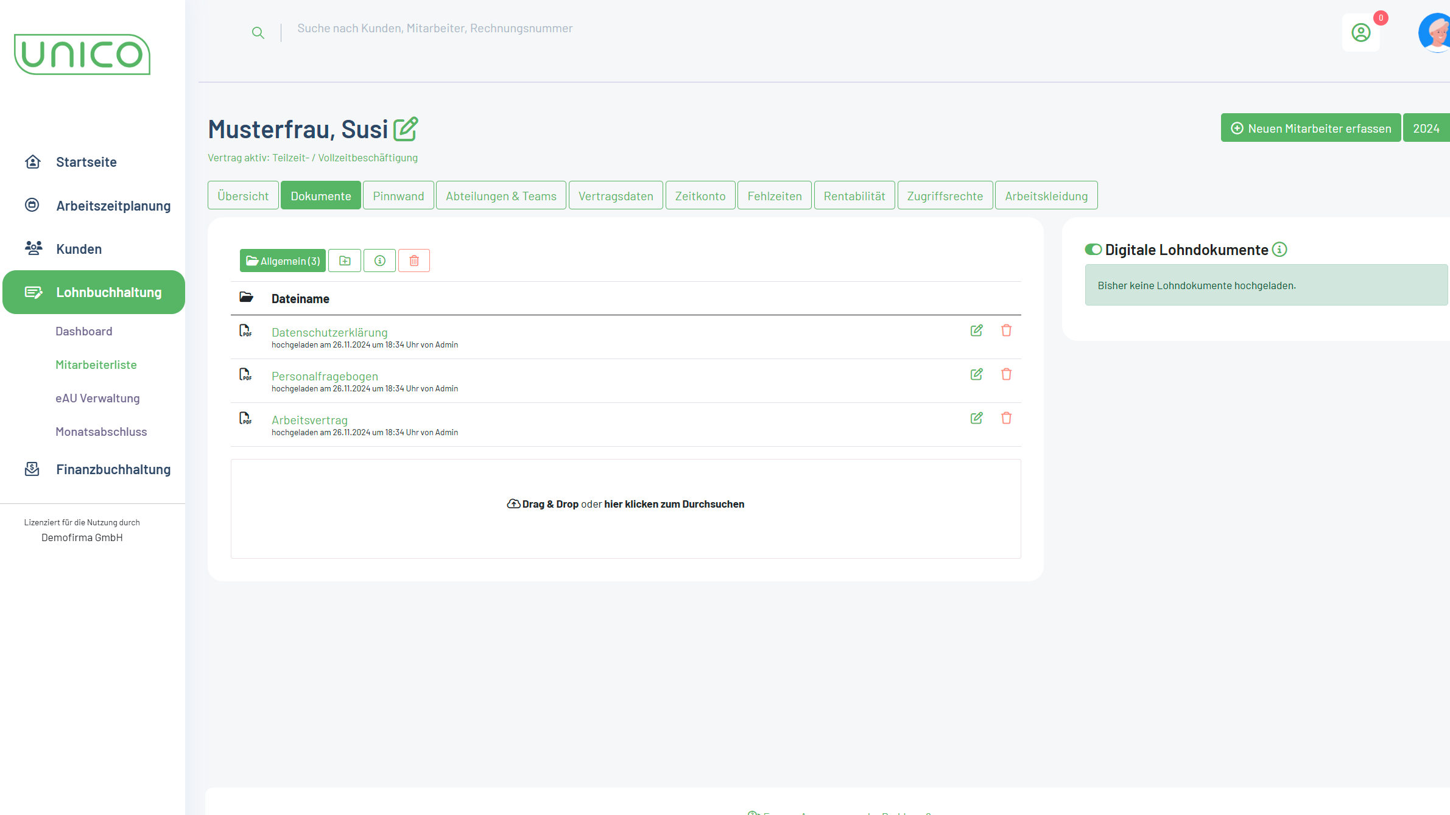Toggle Digitale Lohndokumente switch off
Image resolution: width=1450 pixels, height=815 pixels.
tap(1093, 250)
